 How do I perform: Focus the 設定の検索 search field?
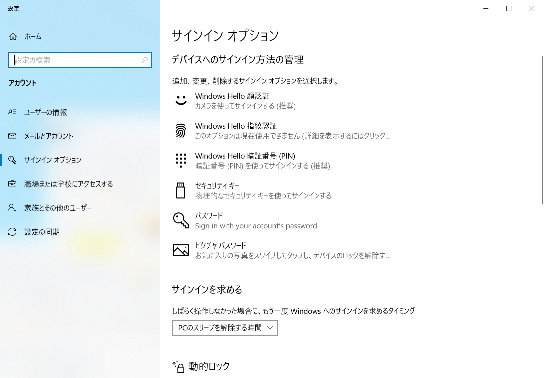tap(80, 60)
